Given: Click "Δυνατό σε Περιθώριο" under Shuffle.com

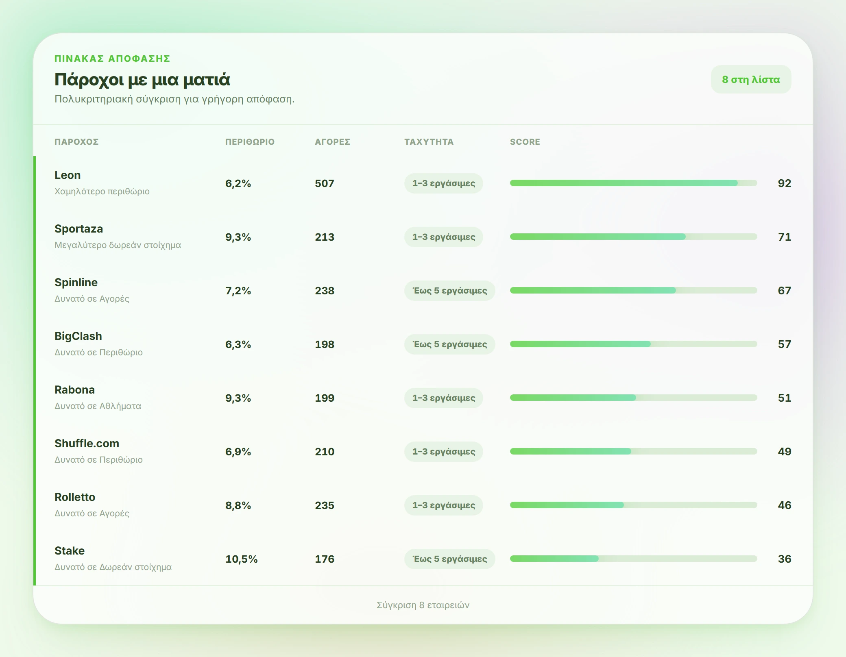Looking at the screenshot, I should pyautogui.click(x=98, y=460).
